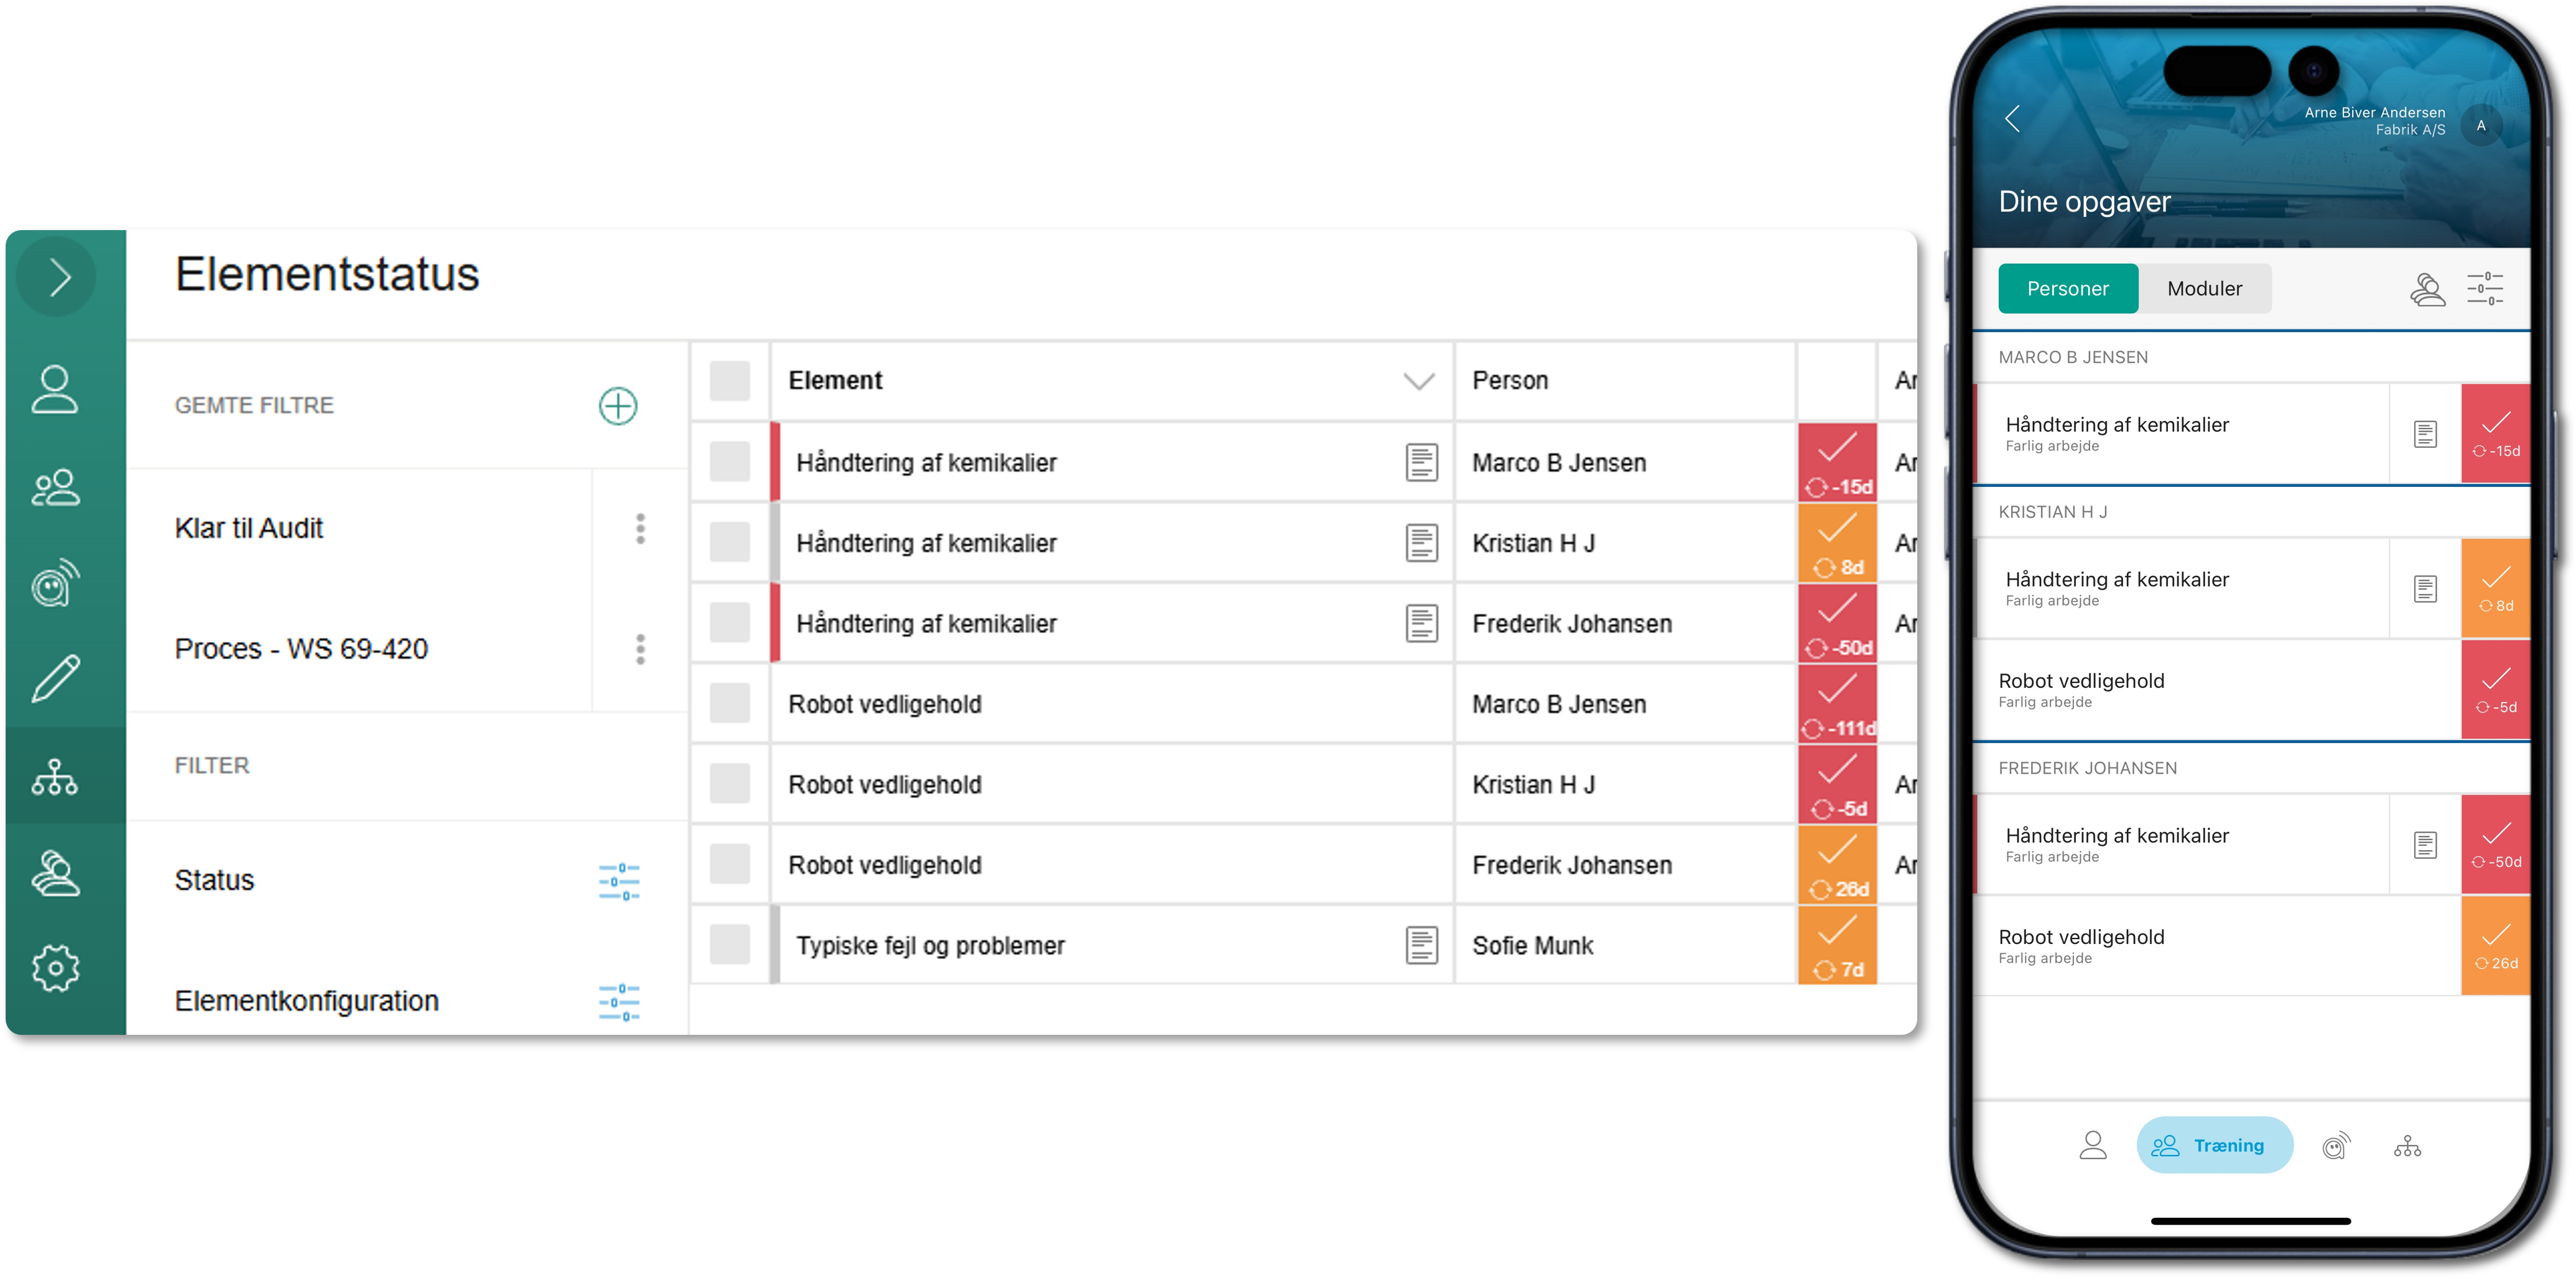Screen dimensions: 2576x1278
Task: Click the red -111d status cell
Action: [x=1837, y=704]
